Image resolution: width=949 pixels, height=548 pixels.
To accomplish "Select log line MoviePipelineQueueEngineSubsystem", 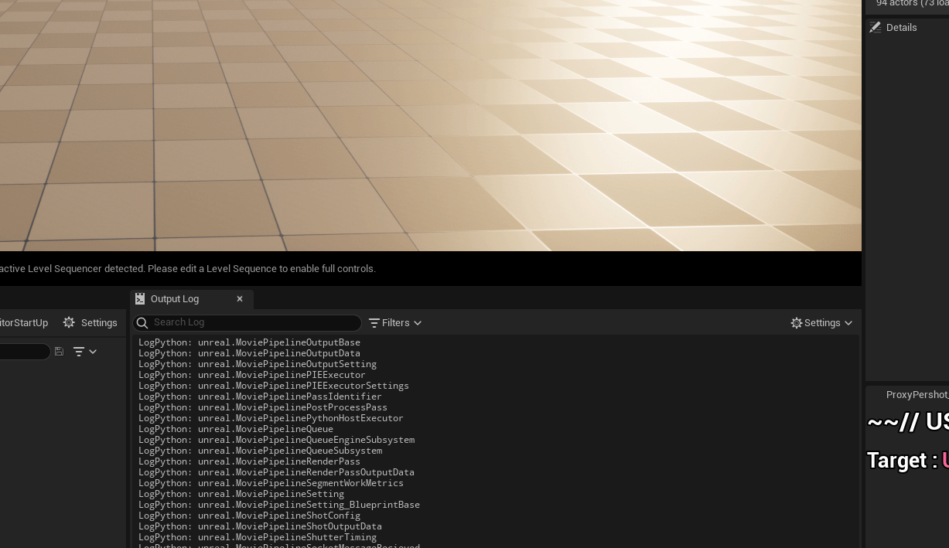I will 276,440.
